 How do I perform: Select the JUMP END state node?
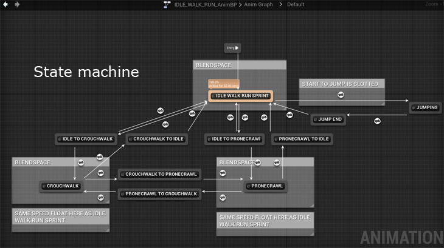click(x=328, y=119)
